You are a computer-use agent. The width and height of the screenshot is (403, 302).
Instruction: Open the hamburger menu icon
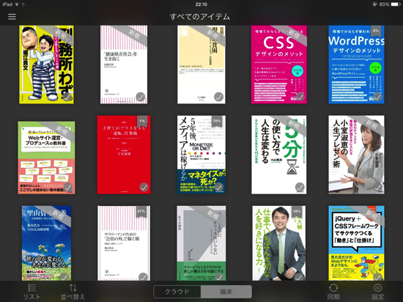[x=12, y=17]
